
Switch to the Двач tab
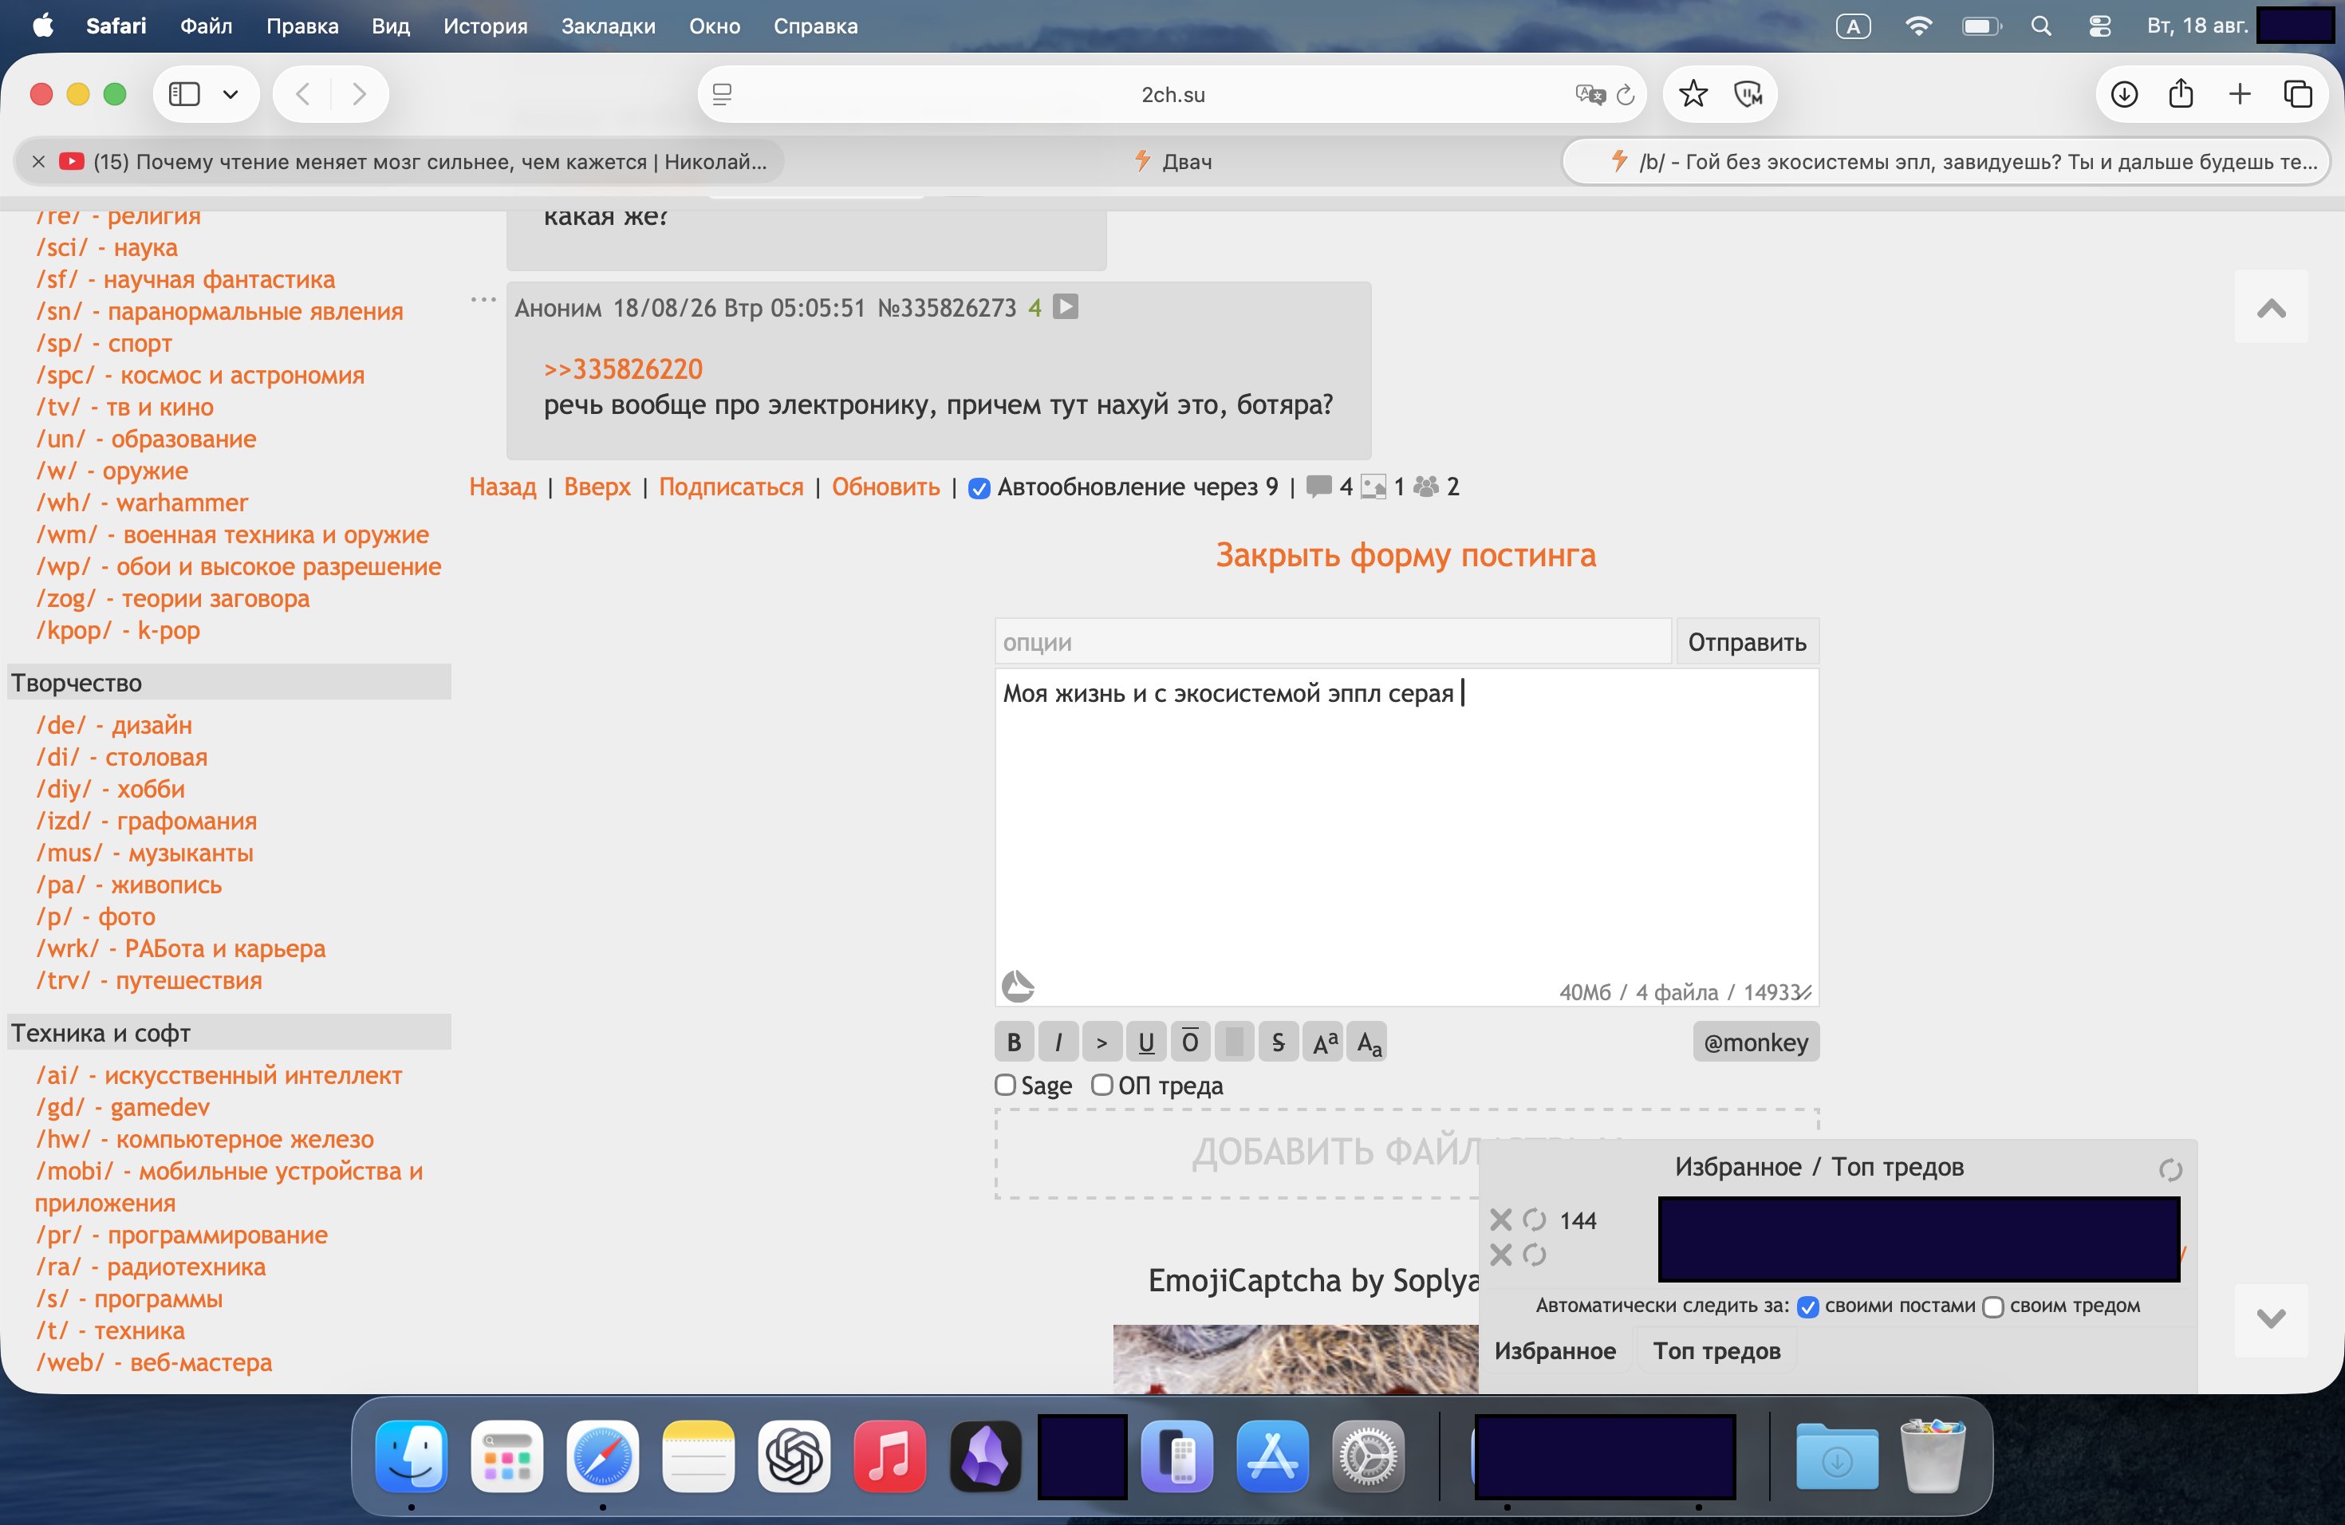click(x=1172, y=162)
